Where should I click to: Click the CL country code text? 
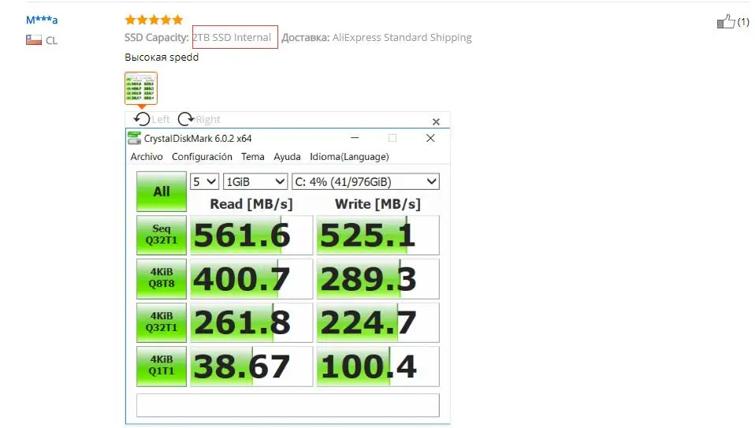point(51,40)
